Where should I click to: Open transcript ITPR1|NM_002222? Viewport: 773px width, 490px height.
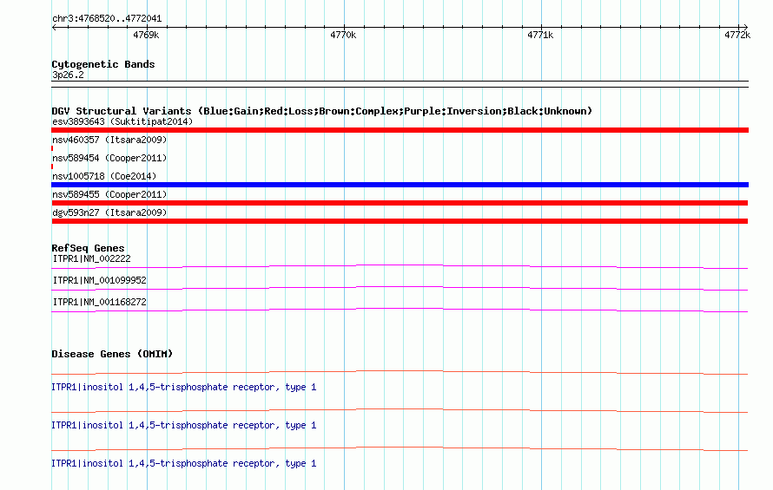92,258
